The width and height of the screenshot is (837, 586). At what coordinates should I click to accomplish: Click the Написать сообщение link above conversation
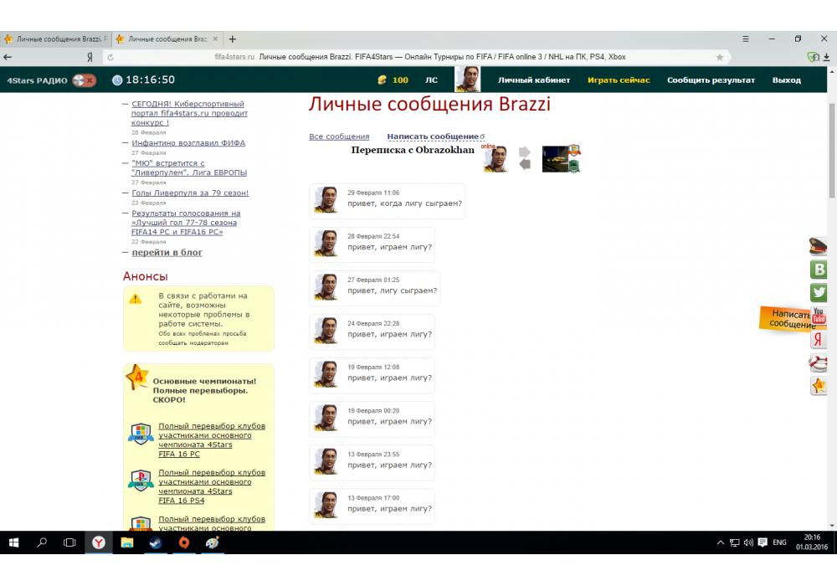tap(433, 136)
